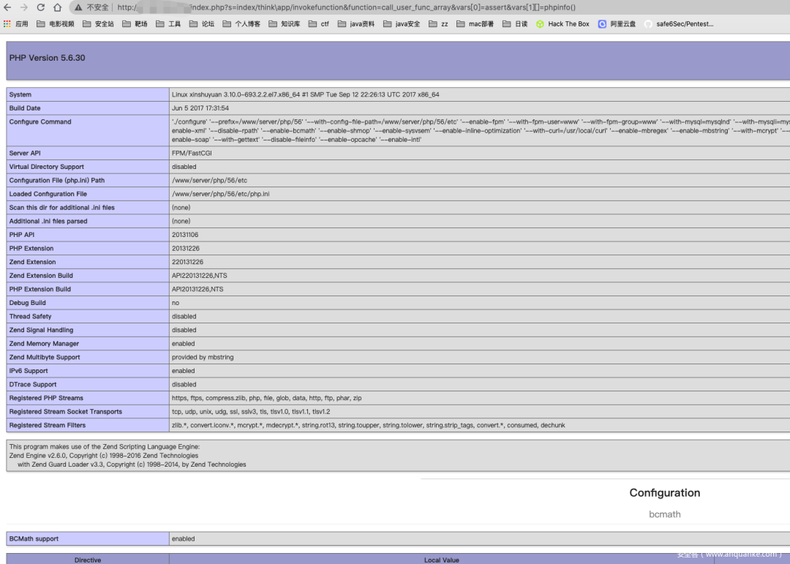Click the Registered Stream Socket Transports label
Image resolution: width=790 pixels, height=564 pixels.
66,412
